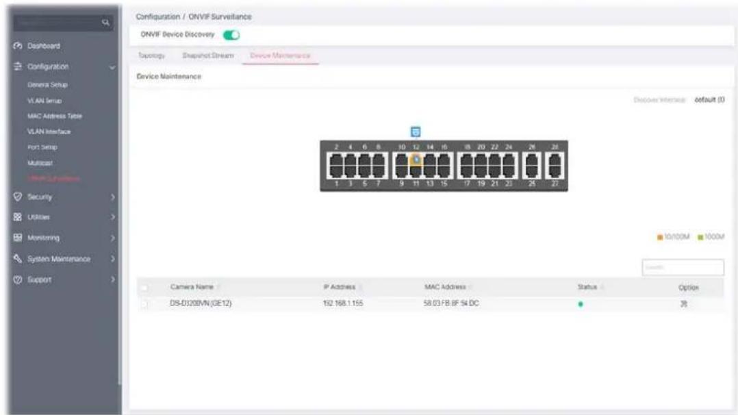The image size is (738, 415).
Task: Open Multicast in the sidebar
Action: [40, 162]
